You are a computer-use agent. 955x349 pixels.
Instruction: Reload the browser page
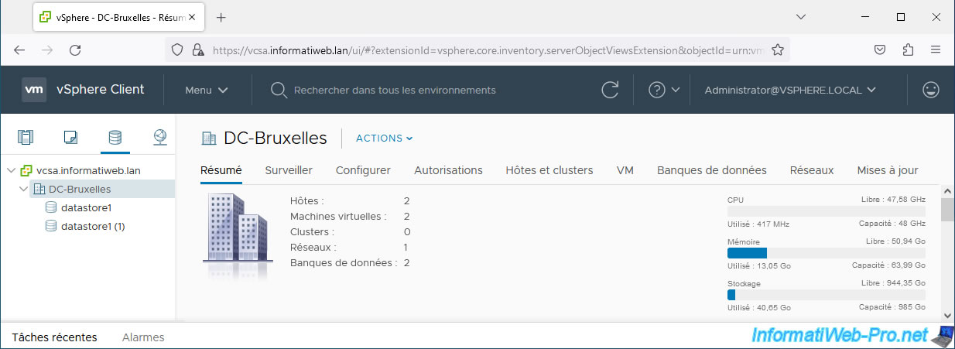coord(75,50)
